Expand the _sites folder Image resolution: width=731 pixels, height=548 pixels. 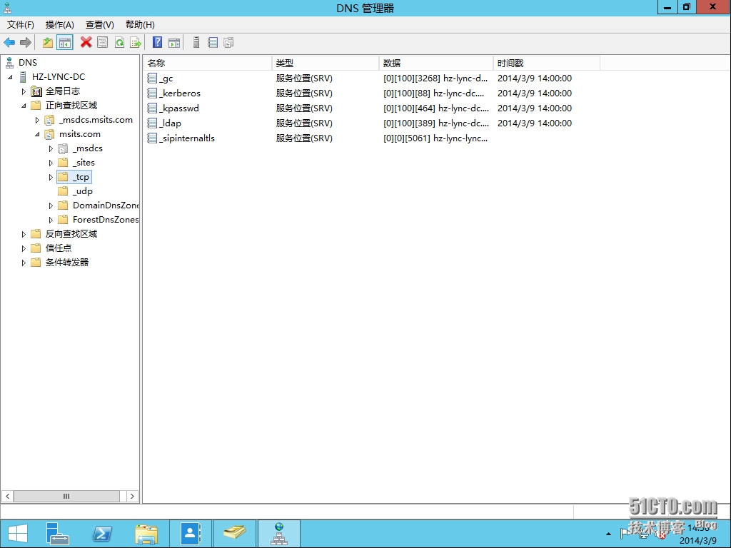pos(51,163)
